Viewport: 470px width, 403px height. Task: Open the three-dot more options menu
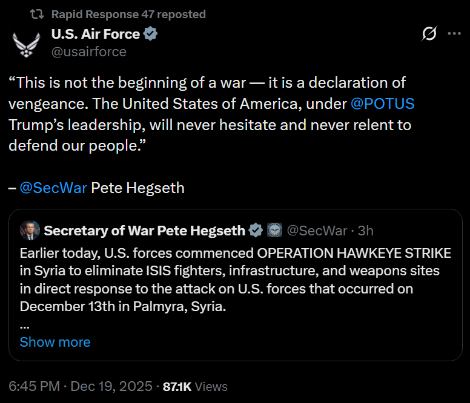click(x=454, y=34)
